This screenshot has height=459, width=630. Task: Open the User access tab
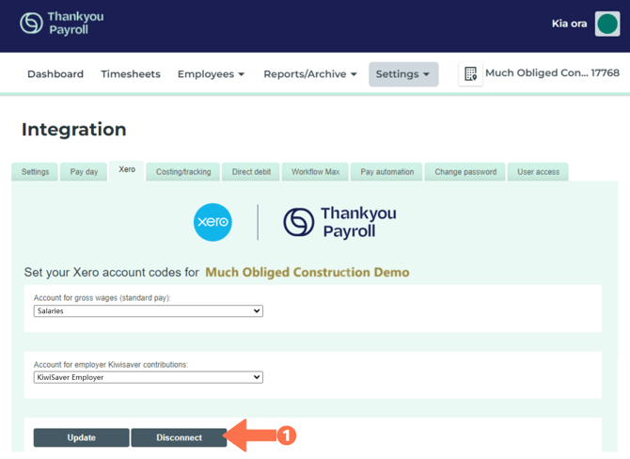tap(538, 171)
